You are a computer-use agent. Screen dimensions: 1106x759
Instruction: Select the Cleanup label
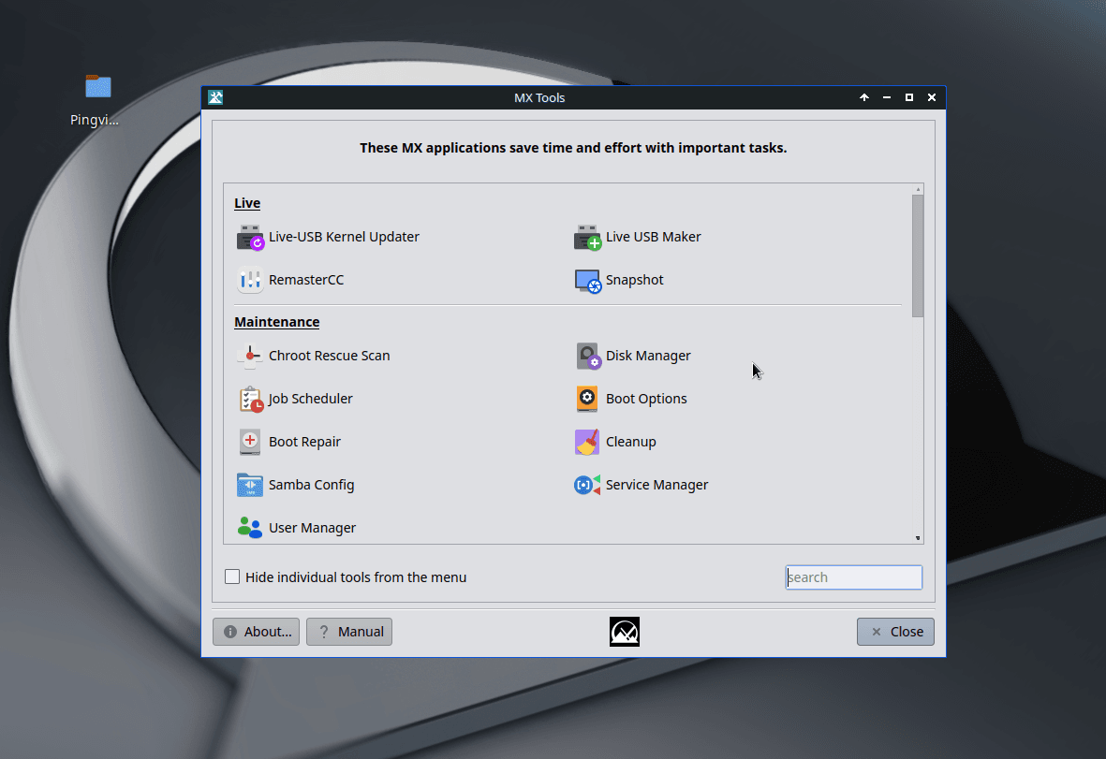630,441
